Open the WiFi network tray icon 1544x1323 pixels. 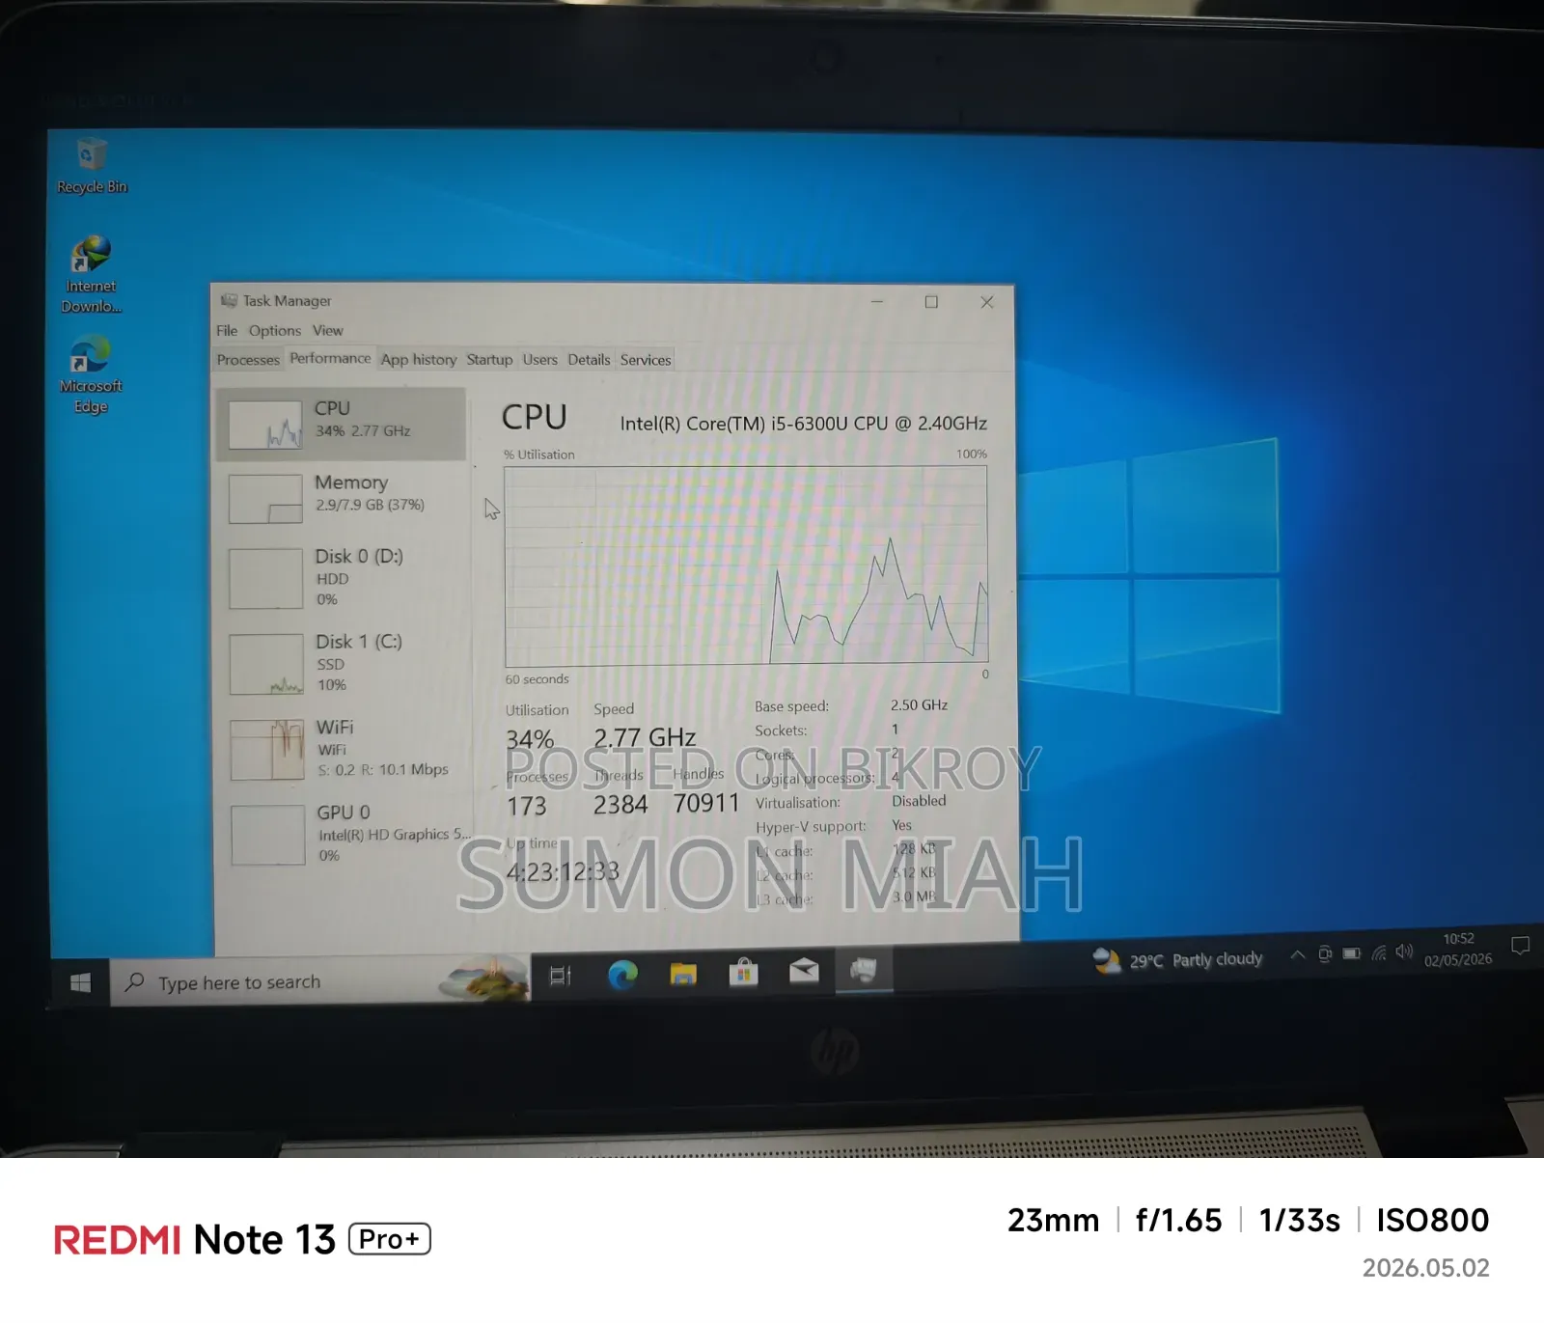pyautogui.click(x=1379, y=952)
